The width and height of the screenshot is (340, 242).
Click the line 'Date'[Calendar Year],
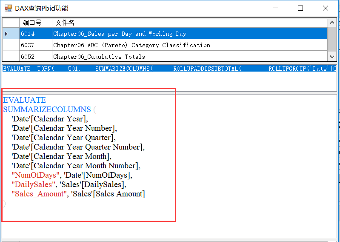(x=50, y=119)
